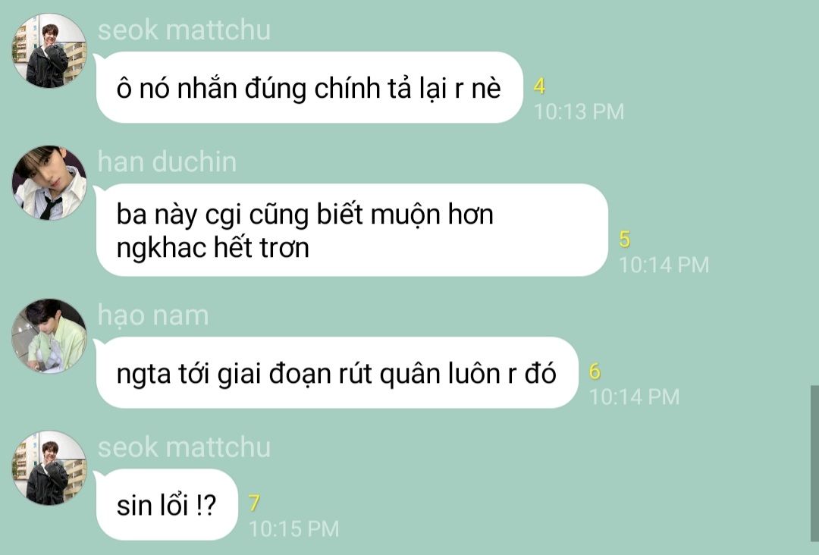This screenshot has height=555, width=819.
Task: Open seok mattchu's avatar beside the 10:13 PM message
Action: [49, 51]
